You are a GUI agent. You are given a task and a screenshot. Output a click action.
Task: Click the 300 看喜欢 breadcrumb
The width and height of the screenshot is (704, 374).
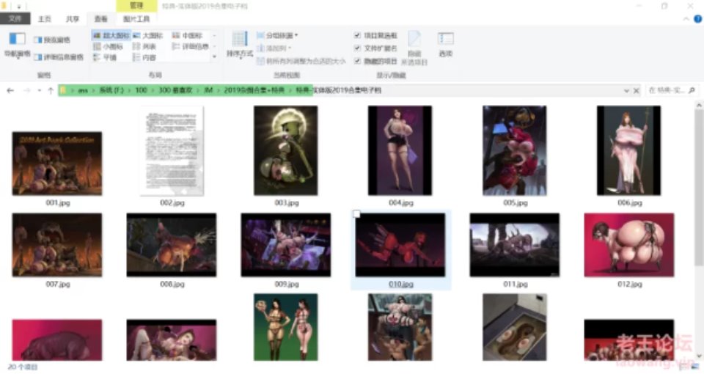pos(175,90)
